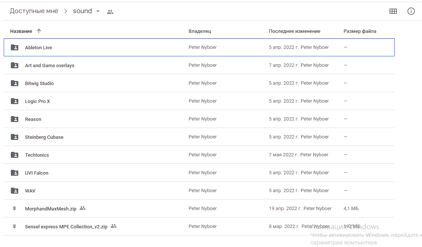Click the MorphandMaxMesh.zip archive file icon
Viewport: 422px width, 247px height.
point(15,209)
